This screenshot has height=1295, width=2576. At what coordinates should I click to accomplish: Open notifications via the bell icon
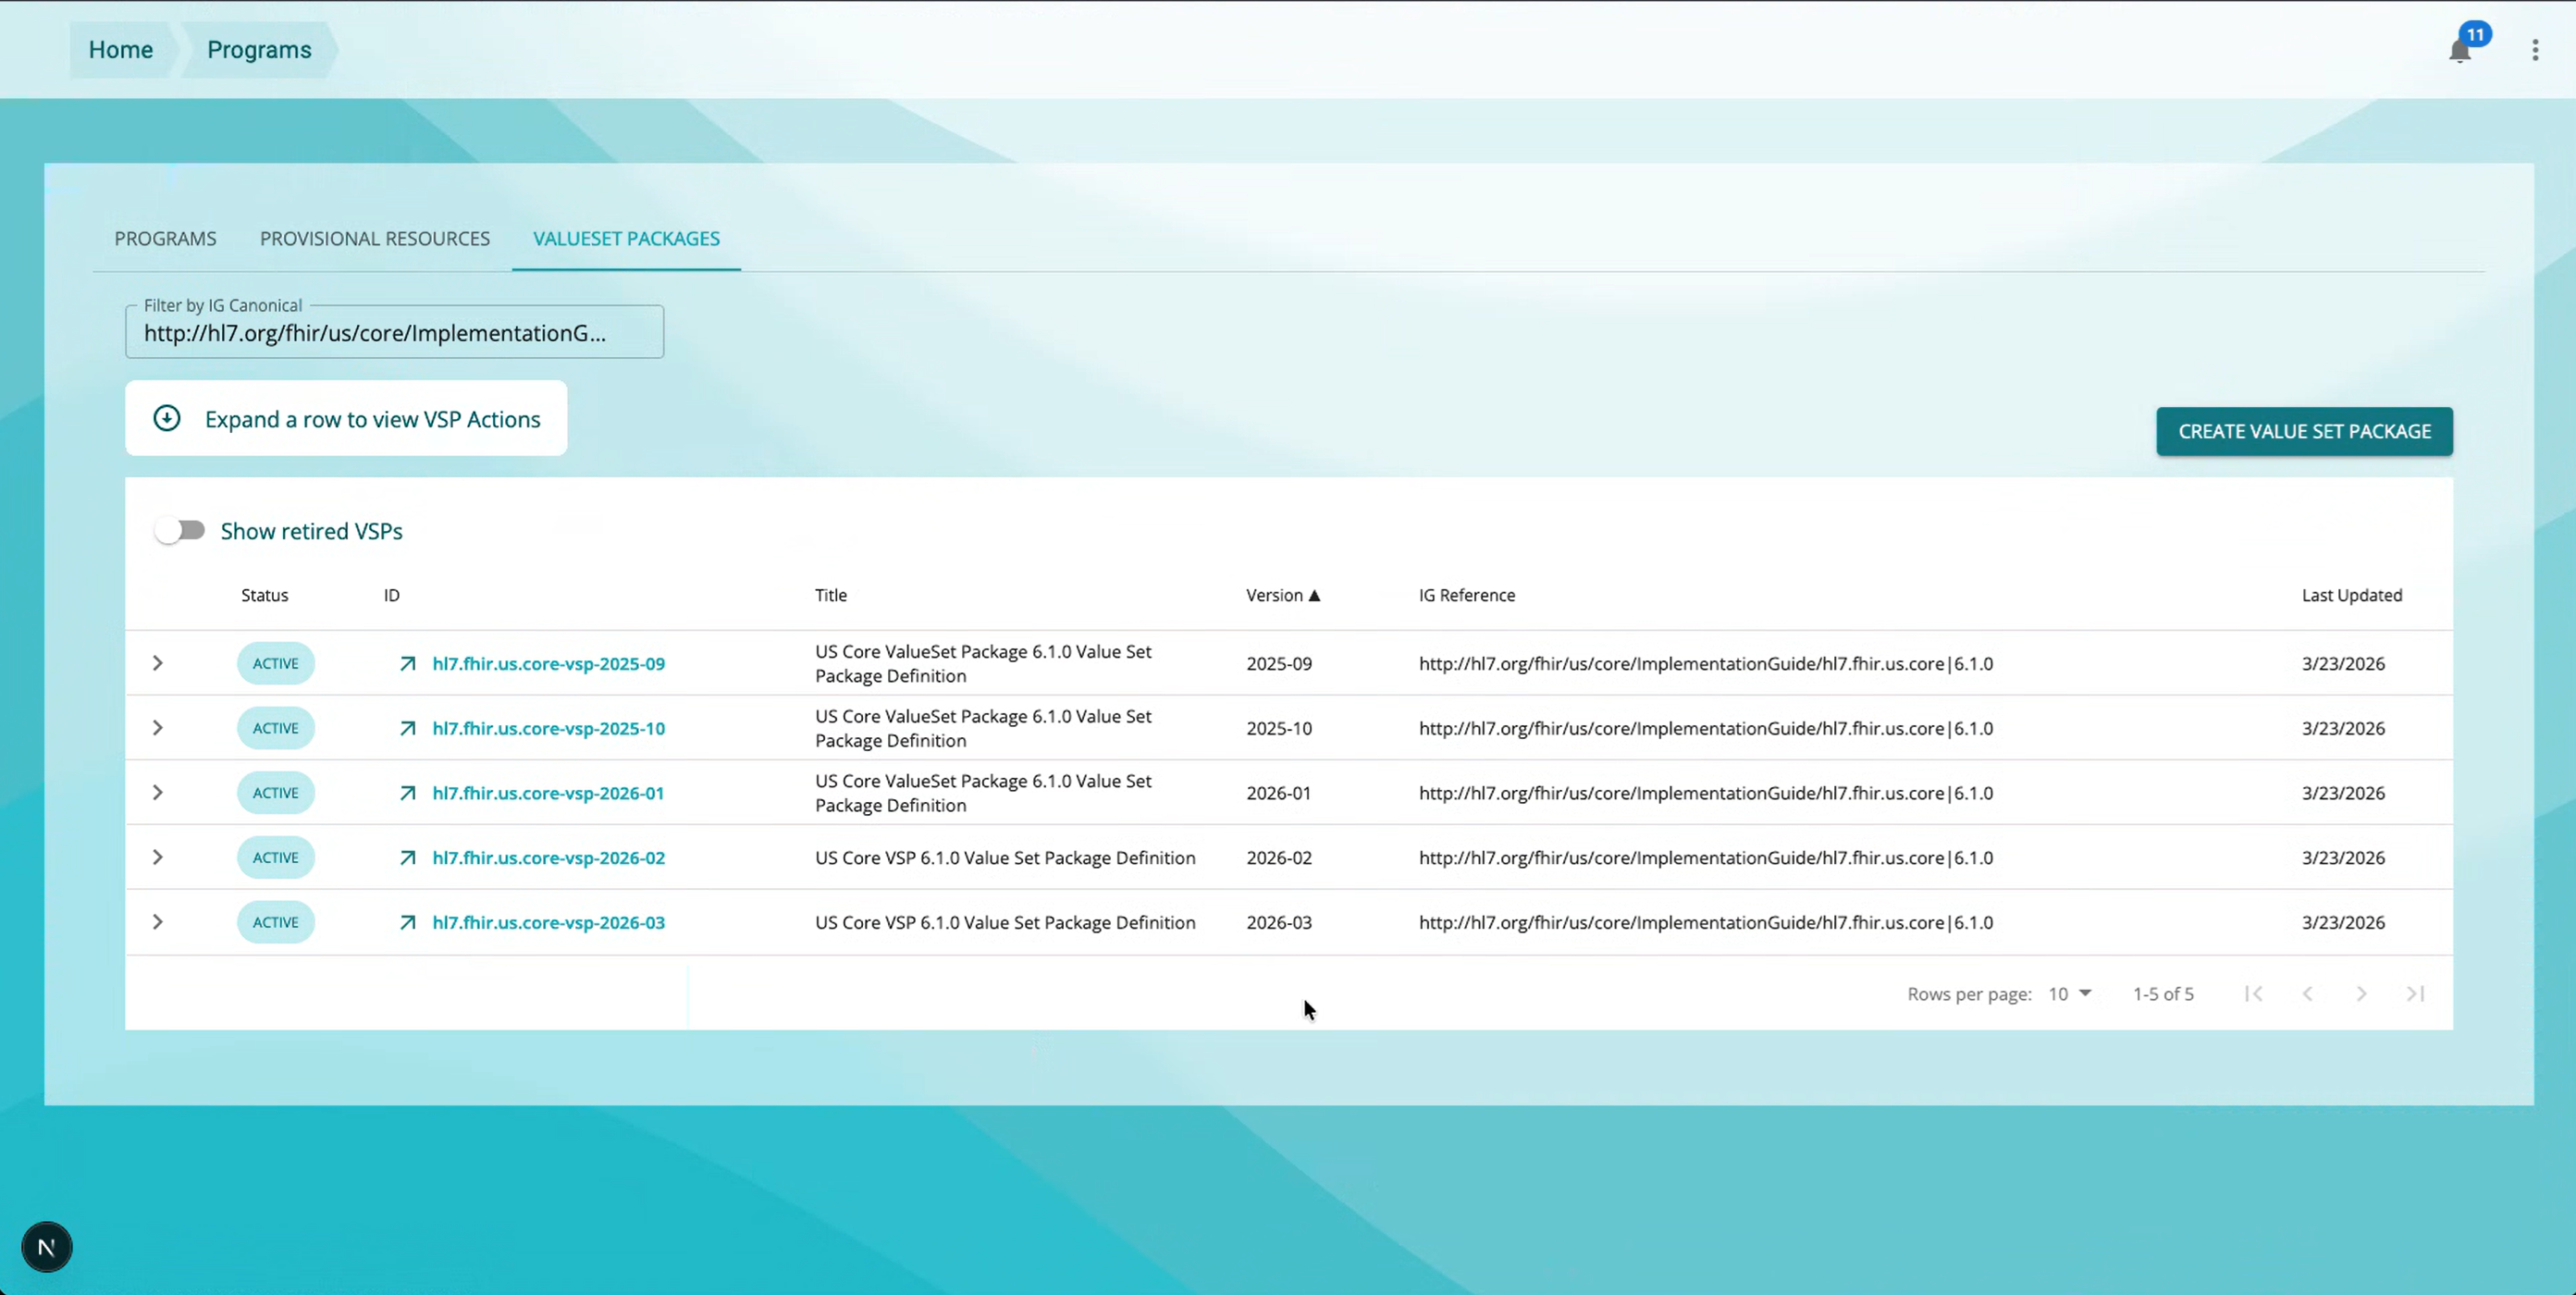(x=2461, y=49)
